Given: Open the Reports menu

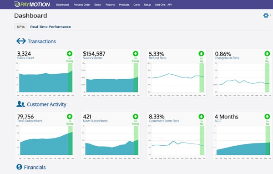Looking at the screenshot, I should (110, 5).
